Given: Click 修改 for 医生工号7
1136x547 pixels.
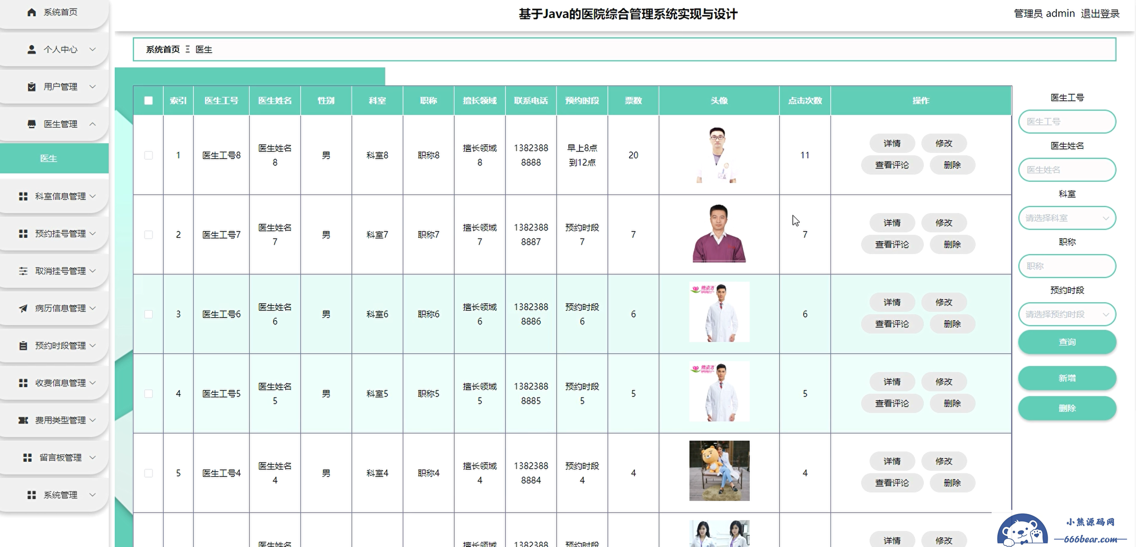Looking at the screenshot, I should click(944, 223).
